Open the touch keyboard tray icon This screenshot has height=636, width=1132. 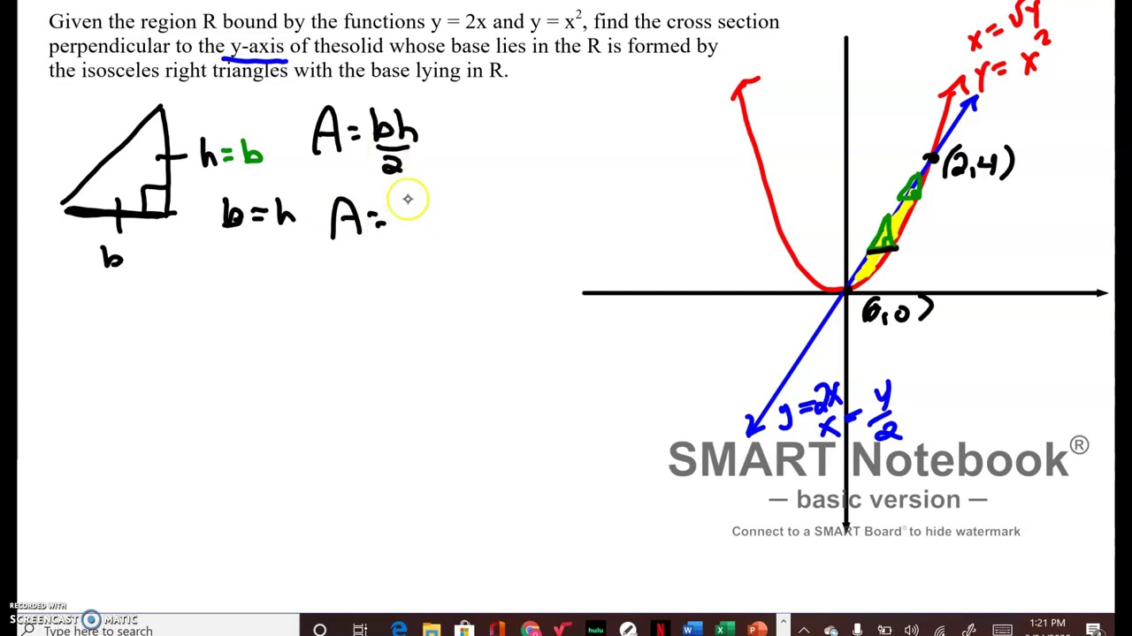coord(1002,631)
